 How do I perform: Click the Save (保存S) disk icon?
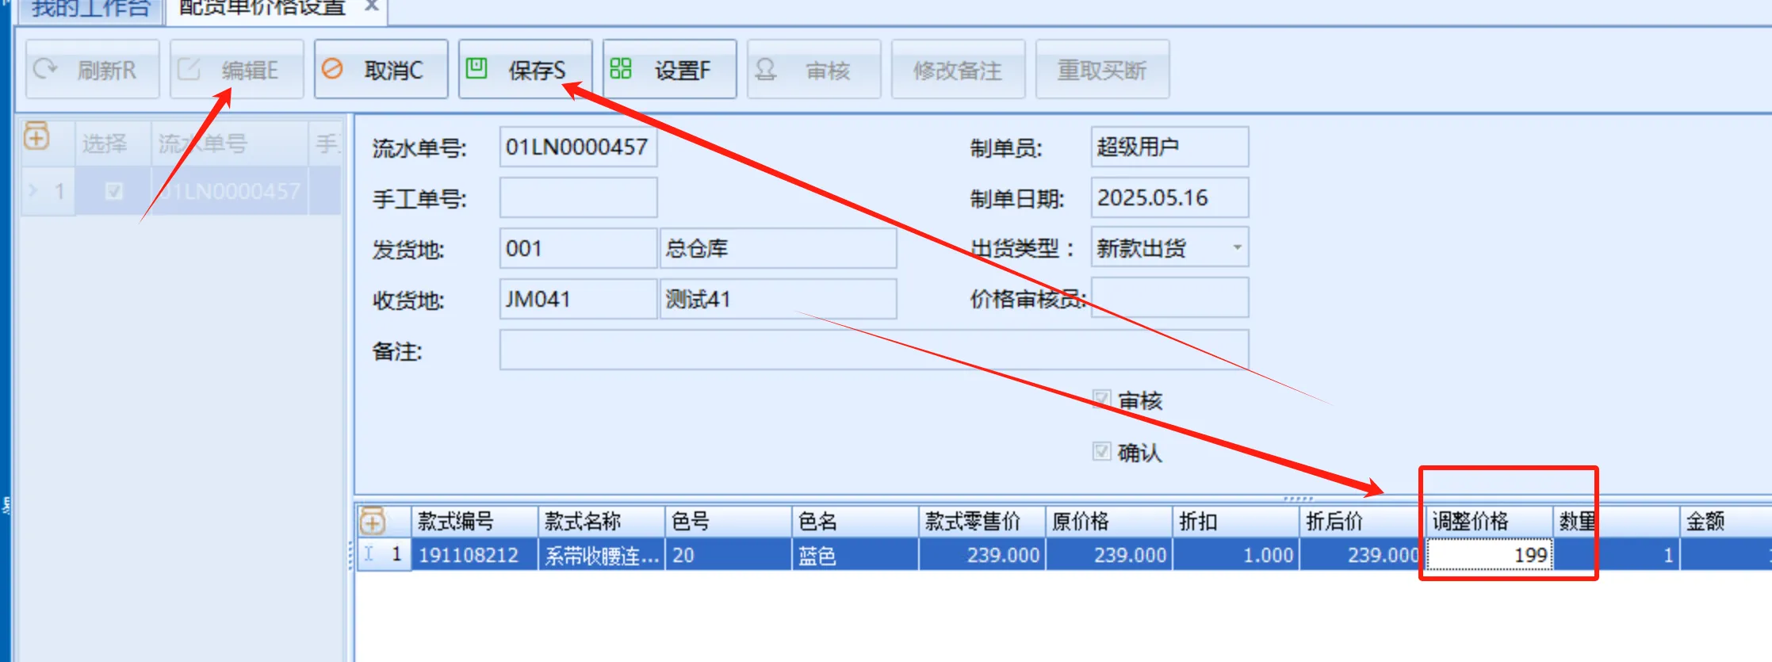click(x=476, y=69)
